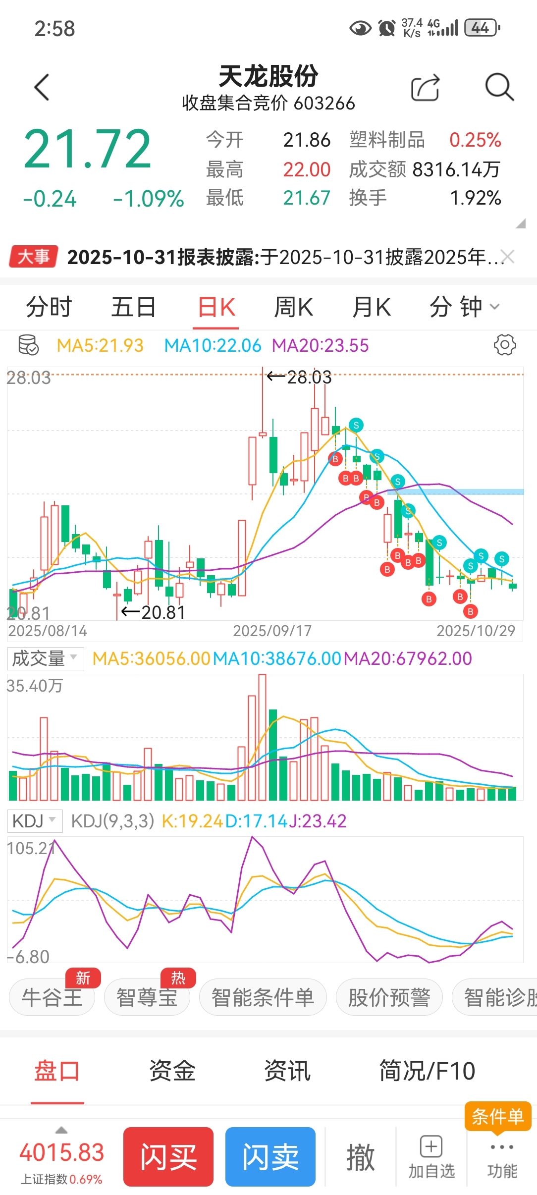
Task: Tap the MA20:23.55 label
Action: (x=321, y=345)
